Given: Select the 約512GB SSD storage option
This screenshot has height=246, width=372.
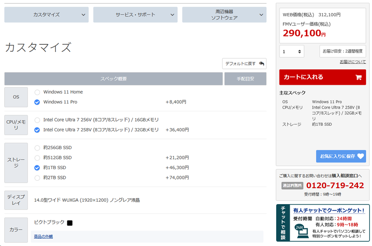Looking at the screenshot, I should point(37,158).
